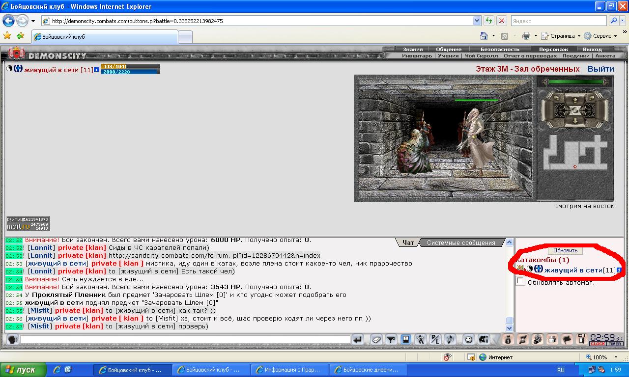
Task: Expand the Сервис menu dropdown
Action: 615,36
